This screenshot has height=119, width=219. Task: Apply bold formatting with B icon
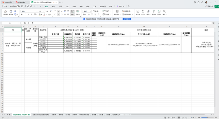pos(22,14)
